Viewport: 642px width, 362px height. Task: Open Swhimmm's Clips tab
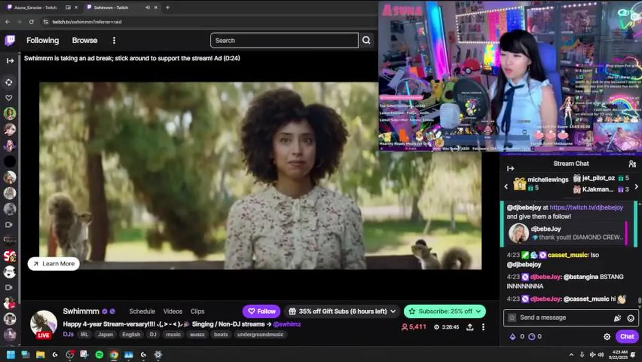[197, 311]
